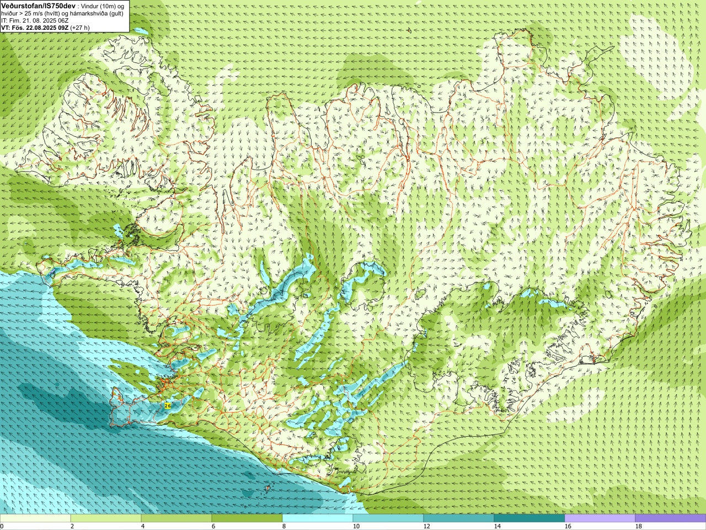Click the pale cyan 8–10 m/s legend swatch

318,518
